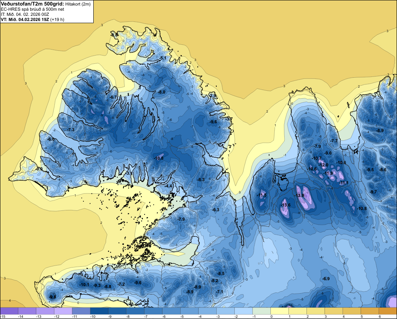Click the -2.9 temperature label
Image resolution: width=397 pixels, height=319 pixels.
click(213, 96)
